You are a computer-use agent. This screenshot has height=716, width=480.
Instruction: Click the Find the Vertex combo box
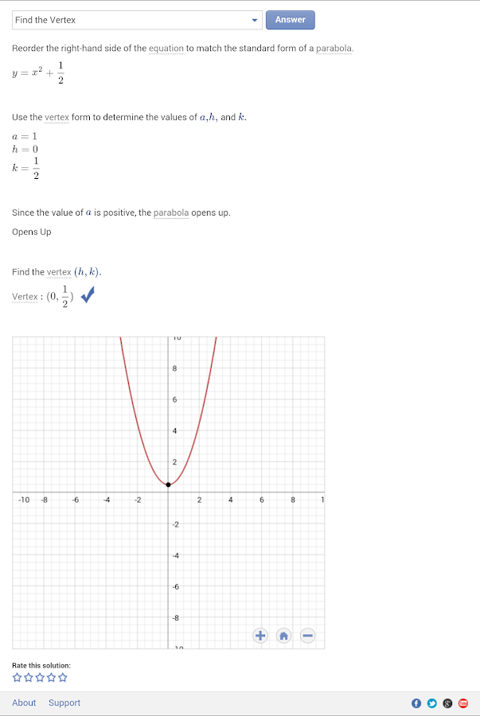tap(137, 20)
